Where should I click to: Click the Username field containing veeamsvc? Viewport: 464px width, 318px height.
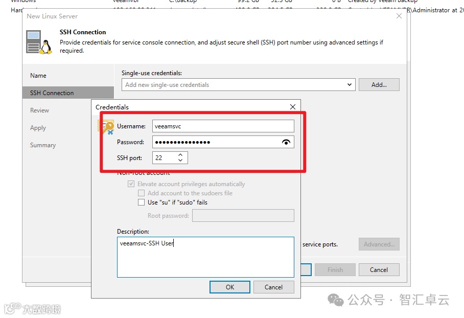(x=223, y=126)
